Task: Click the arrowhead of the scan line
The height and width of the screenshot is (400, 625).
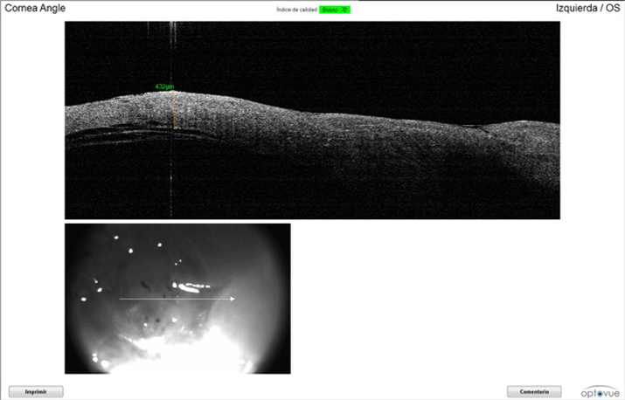Action: pos(233,299)
